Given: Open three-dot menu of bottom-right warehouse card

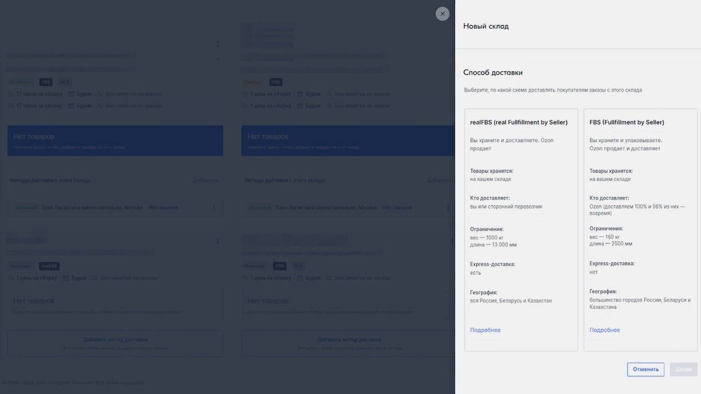Looking at the screenshot, I should coord(451,241).
